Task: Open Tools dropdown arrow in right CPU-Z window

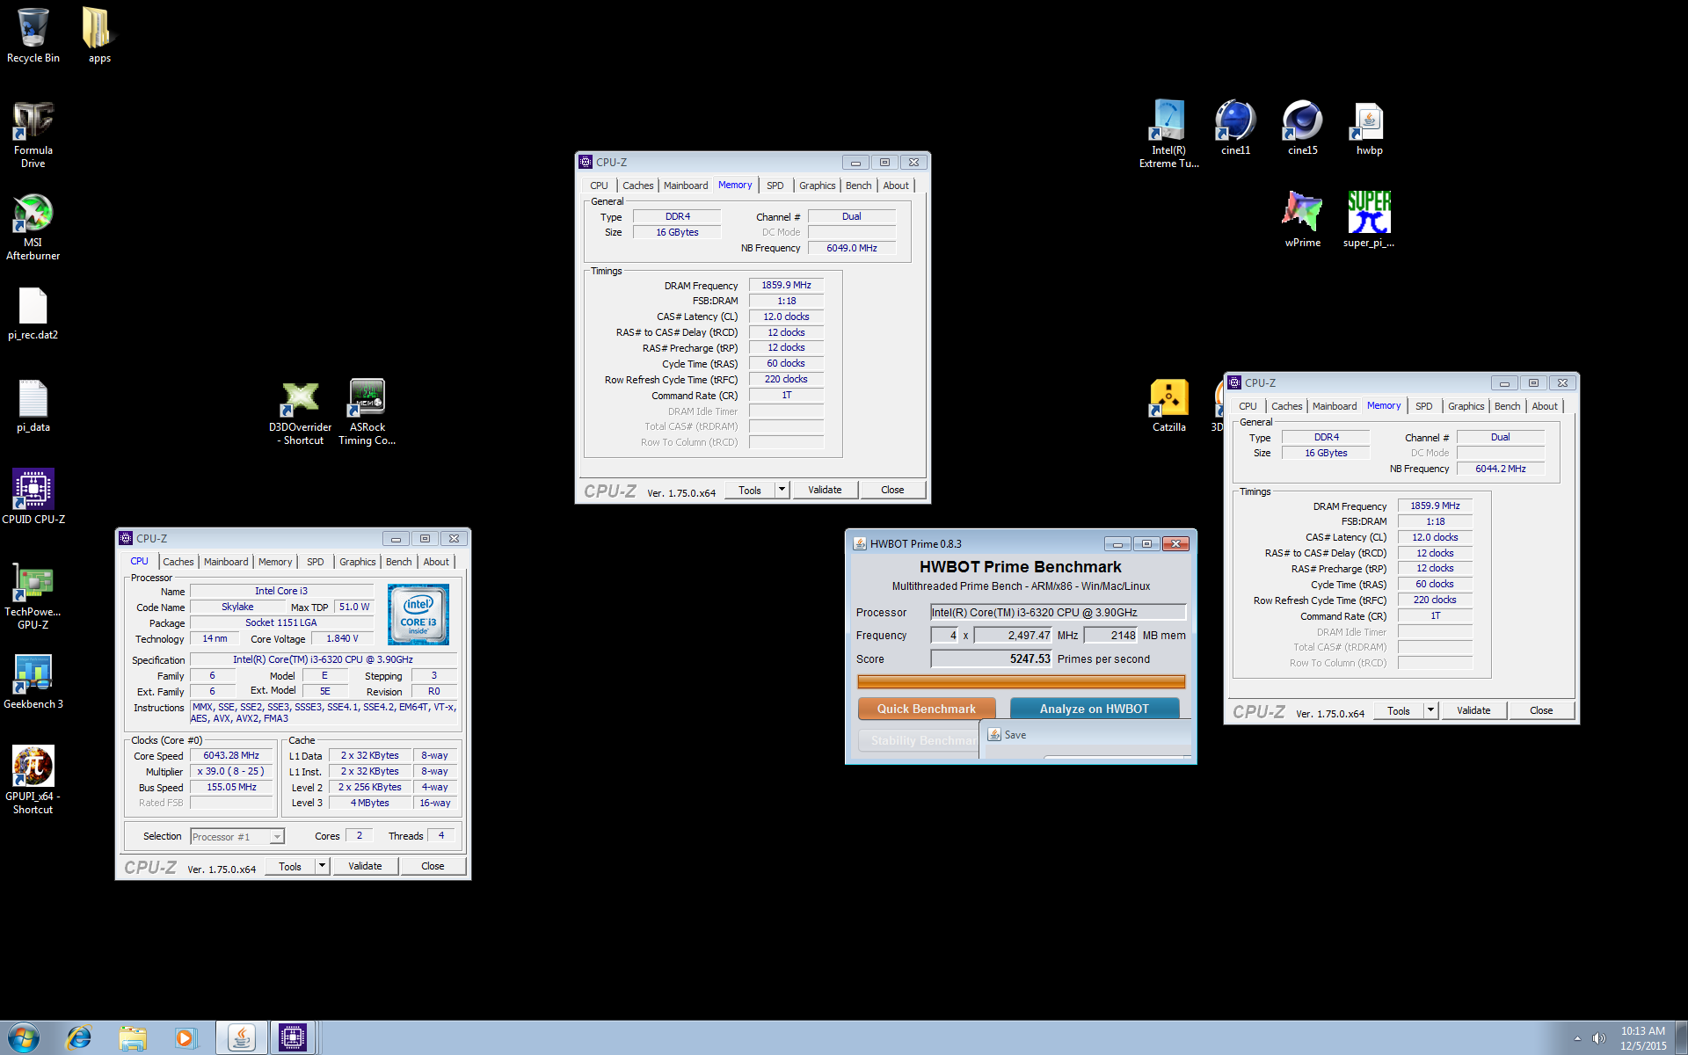Action: pos(1430,710)
